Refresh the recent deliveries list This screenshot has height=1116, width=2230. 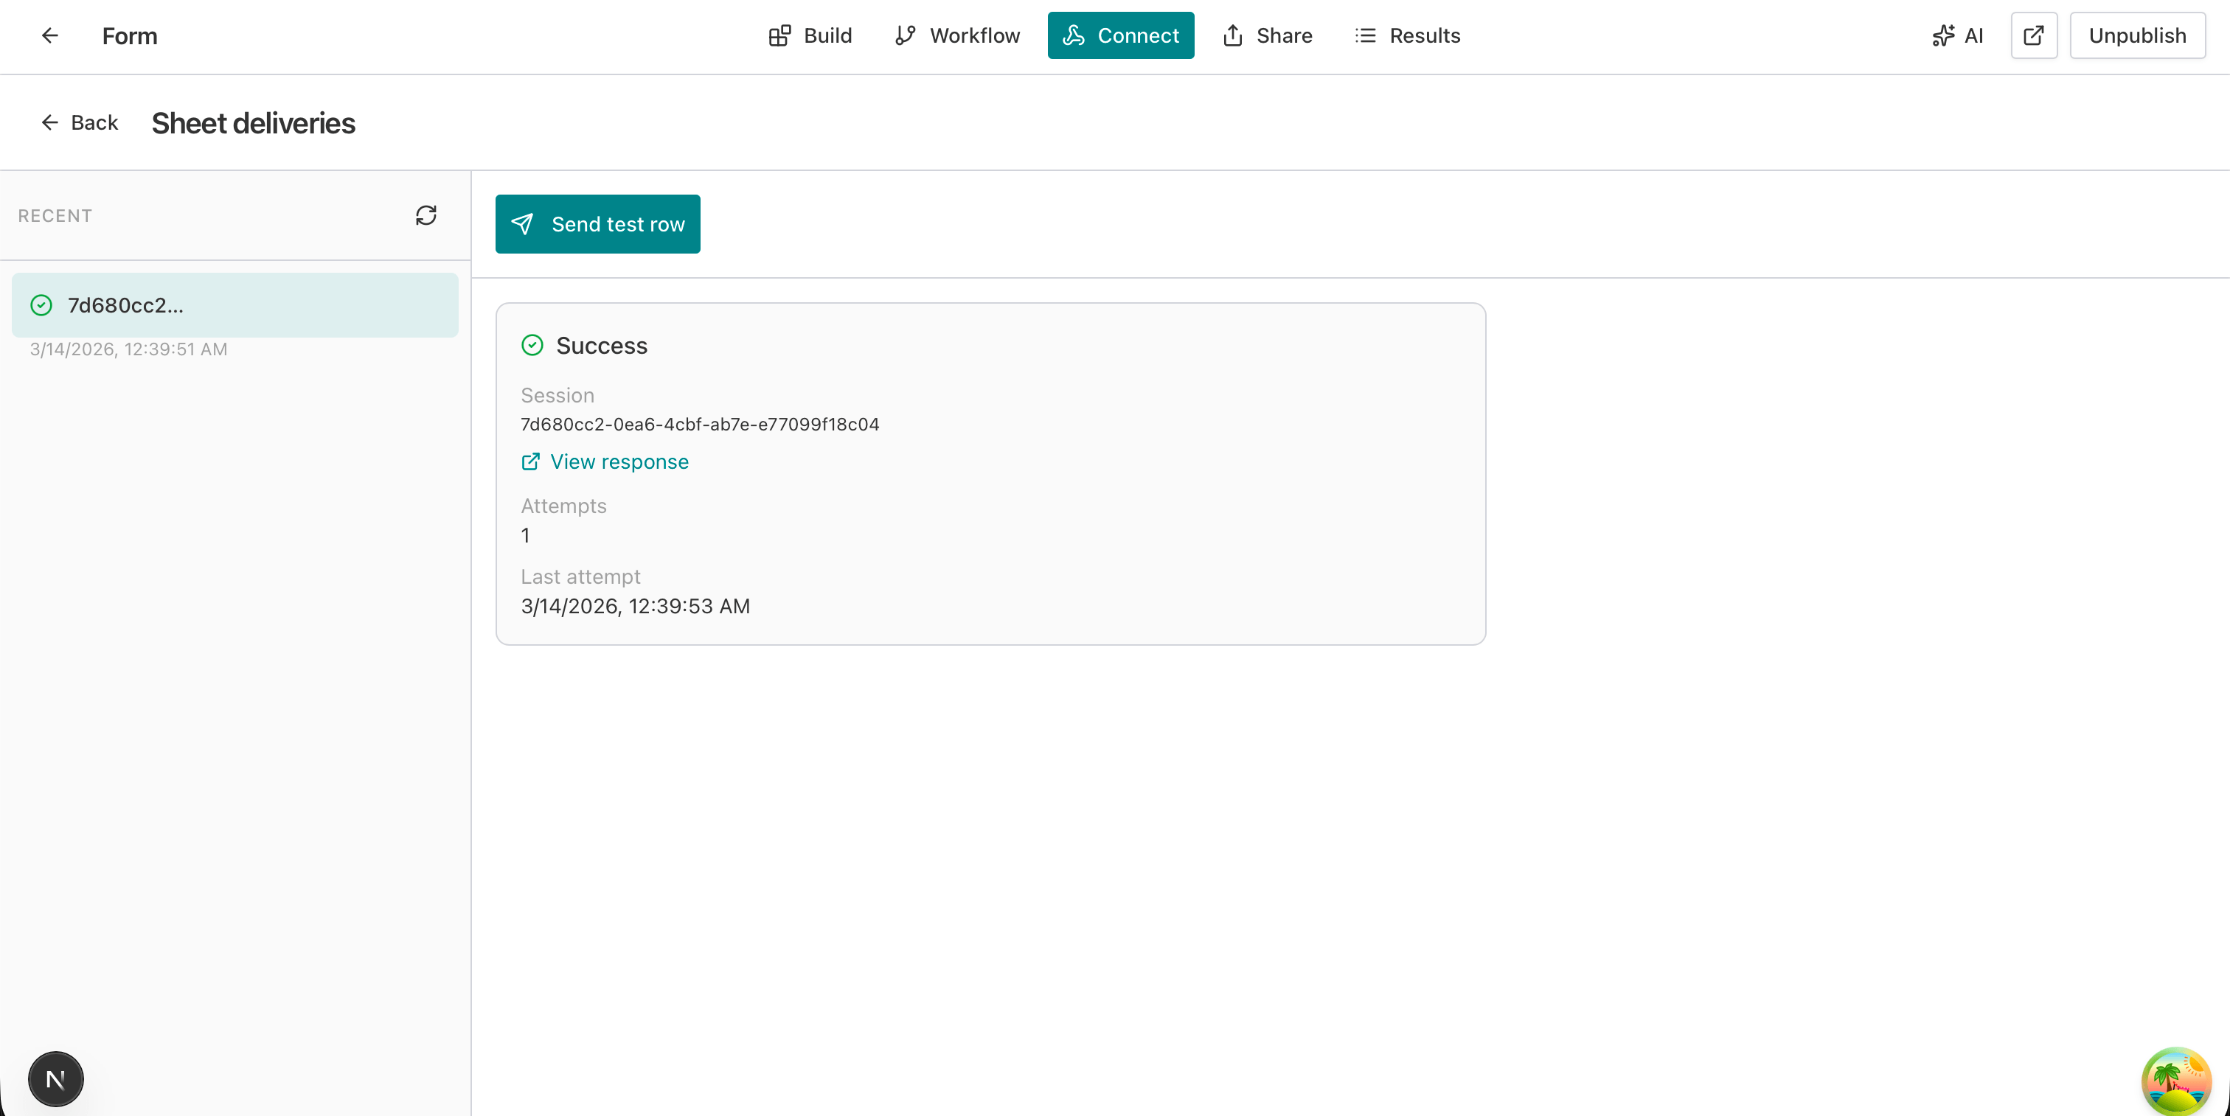pos(425,215)
